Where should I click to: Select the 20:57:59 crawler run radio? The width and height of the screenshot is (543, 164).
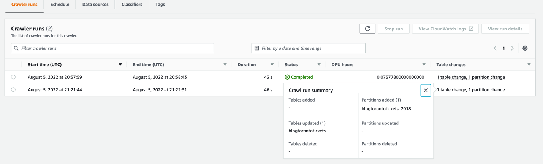click(13, 77)
